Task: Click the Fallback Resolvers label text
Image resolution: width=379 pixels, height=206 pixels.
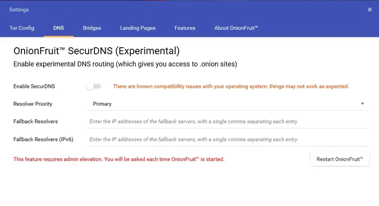Action: point(36,121)
